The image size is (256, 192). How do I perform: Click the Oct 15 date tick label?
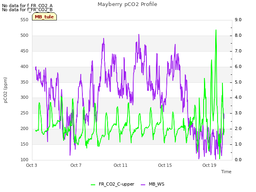coord(165,165)
